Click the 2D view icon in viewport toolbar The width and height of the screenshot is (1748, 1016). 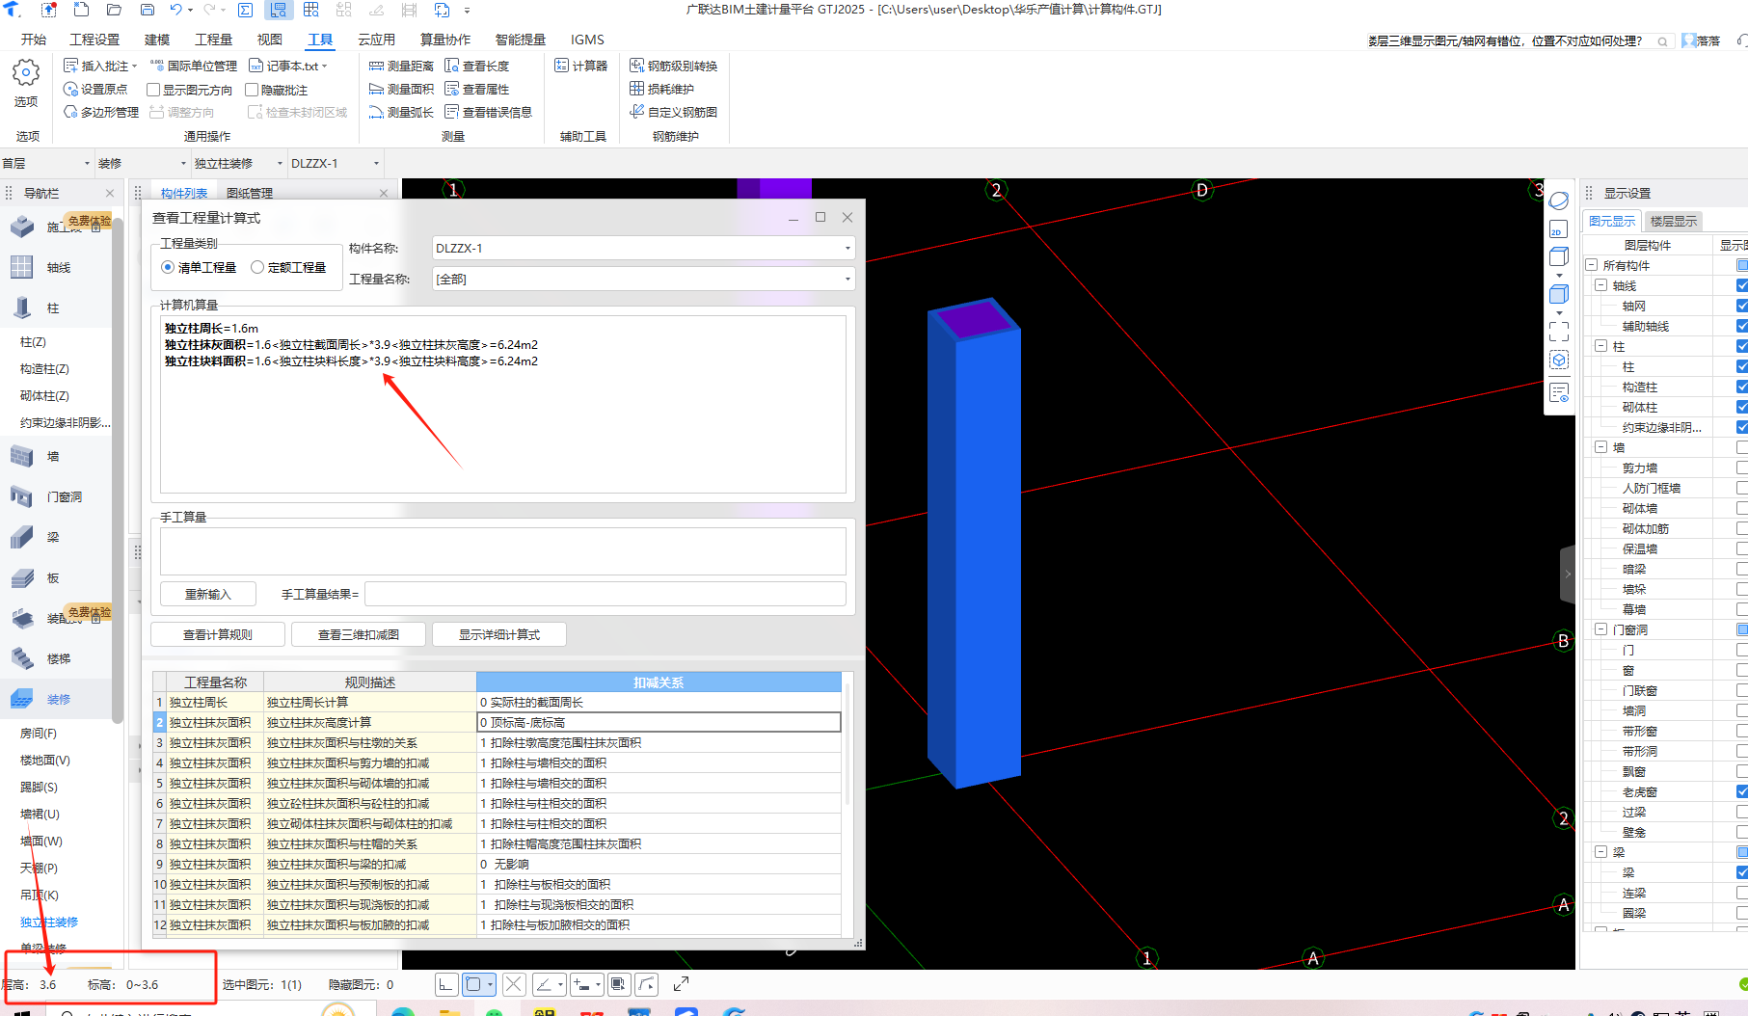1558,229
